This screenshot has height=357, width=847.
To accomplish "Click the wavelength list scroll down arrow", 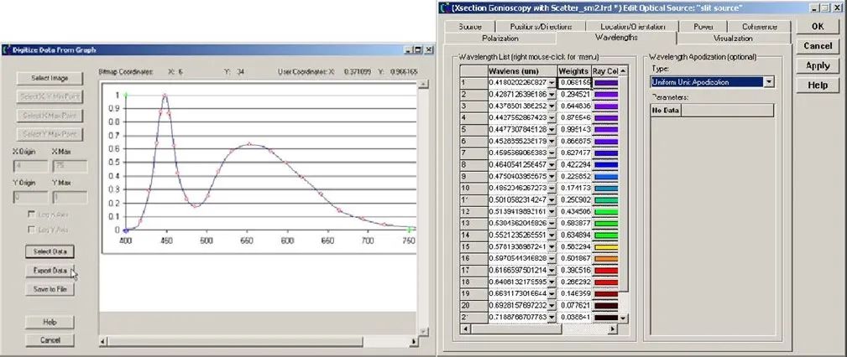I will pos(623,318).
